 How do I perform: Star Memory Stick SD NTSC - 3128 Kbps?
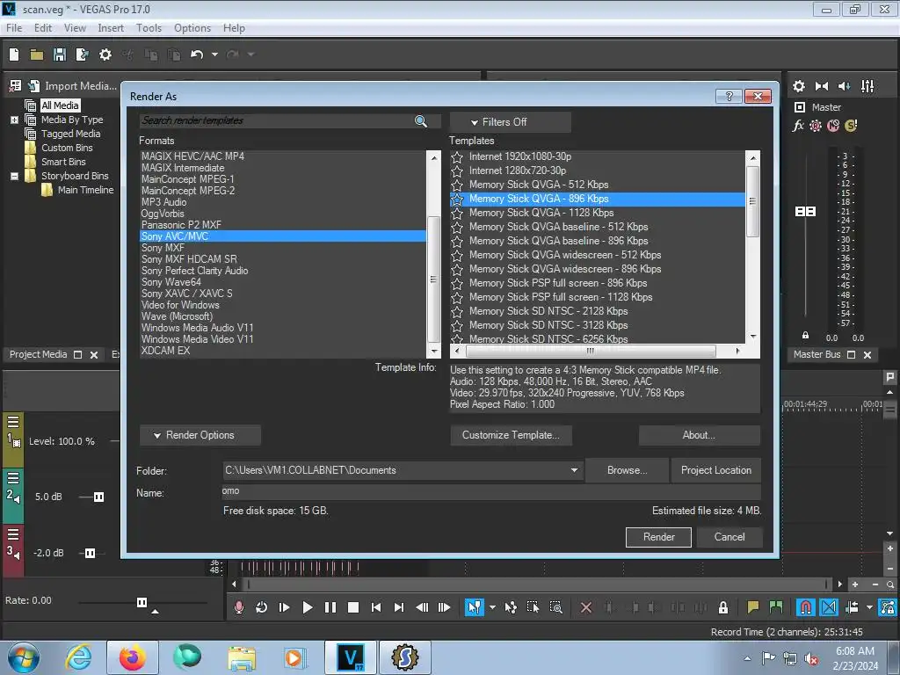coord(457,325)
